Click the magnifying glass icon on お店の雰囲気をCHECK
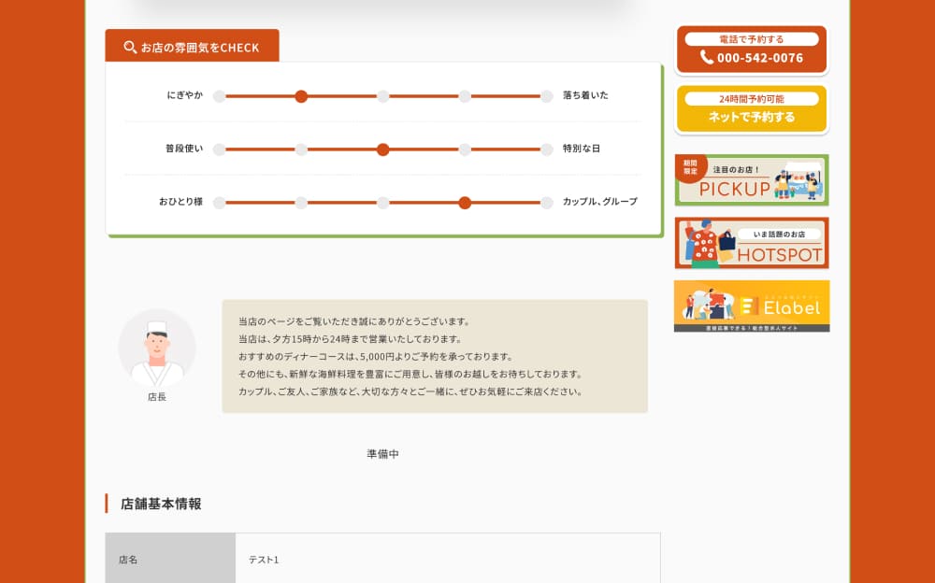Viewport: 935px width, 583px height. click(x=128, y=45)
